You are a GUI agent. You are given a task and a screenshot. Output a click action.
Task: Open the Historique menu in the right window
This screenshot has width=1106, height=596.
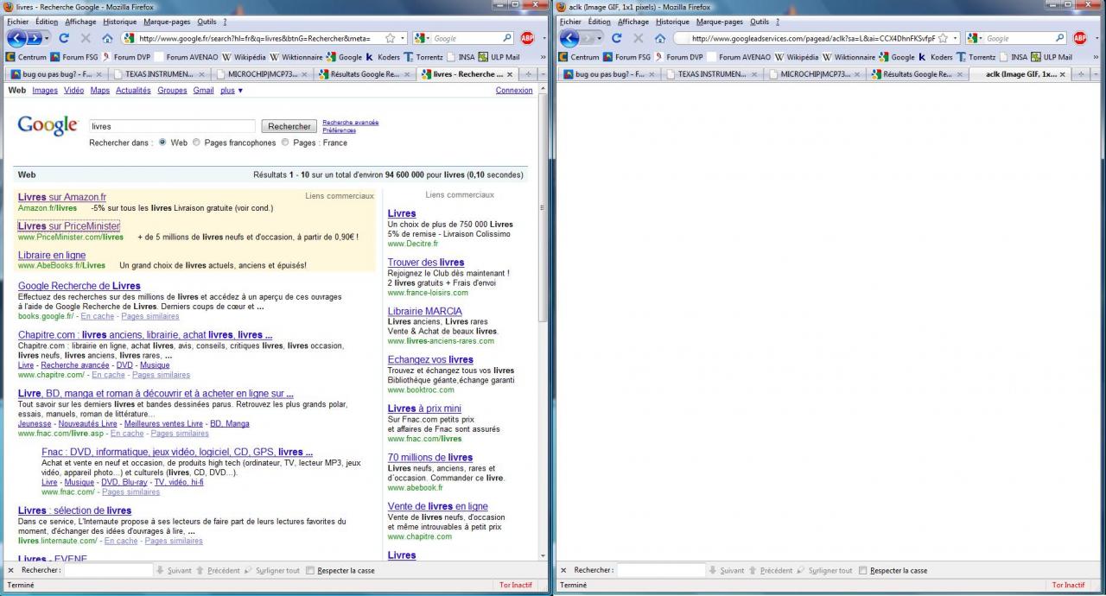(x=672, y=22)
